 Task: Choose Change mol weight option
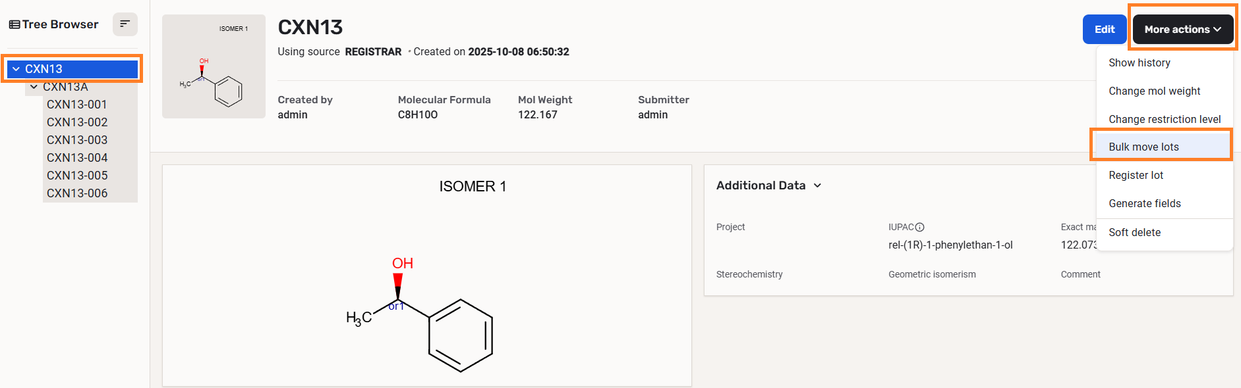coord(1154,91)
